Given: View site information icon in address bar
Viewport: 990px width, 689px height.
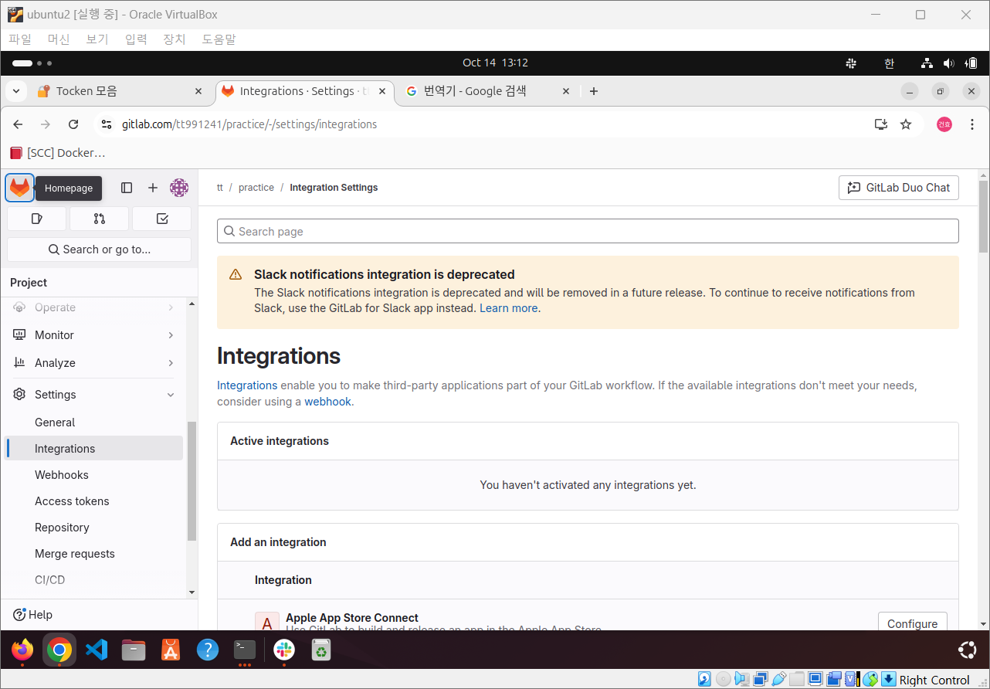Looking at the screenshot, I should point(107,124).
